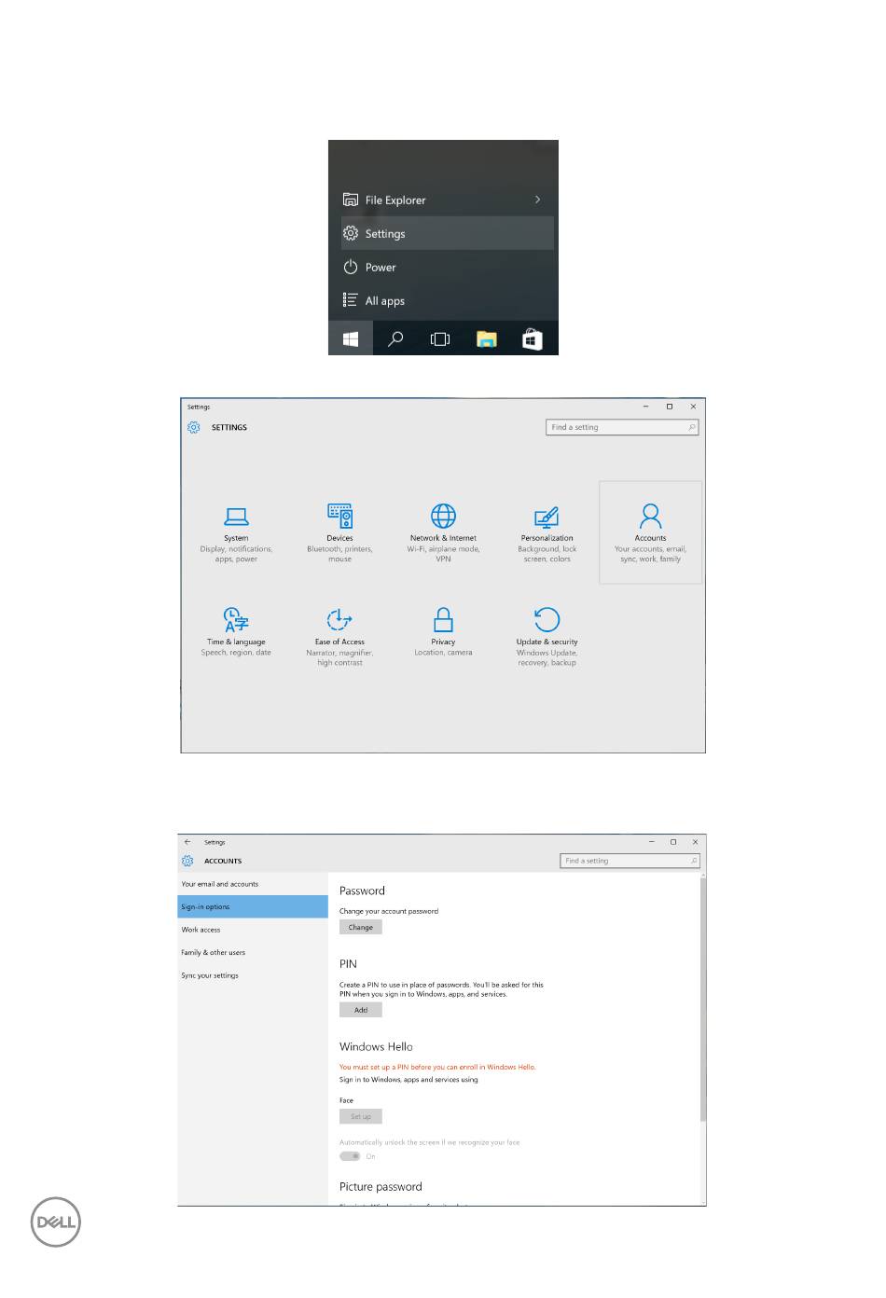Viewport: 886px width, 1298px height.
Task: Open Update & security settings
Action: 547,636
